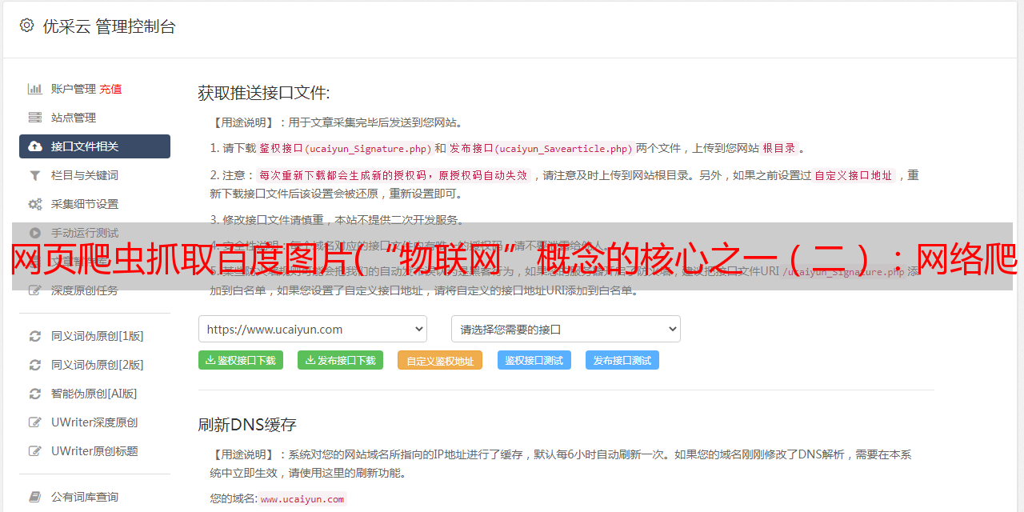Click the 鉴权接口(ucaiyun_Signature.php) code text
Viewport: 1024px width, 512px height.
point(346,148)
